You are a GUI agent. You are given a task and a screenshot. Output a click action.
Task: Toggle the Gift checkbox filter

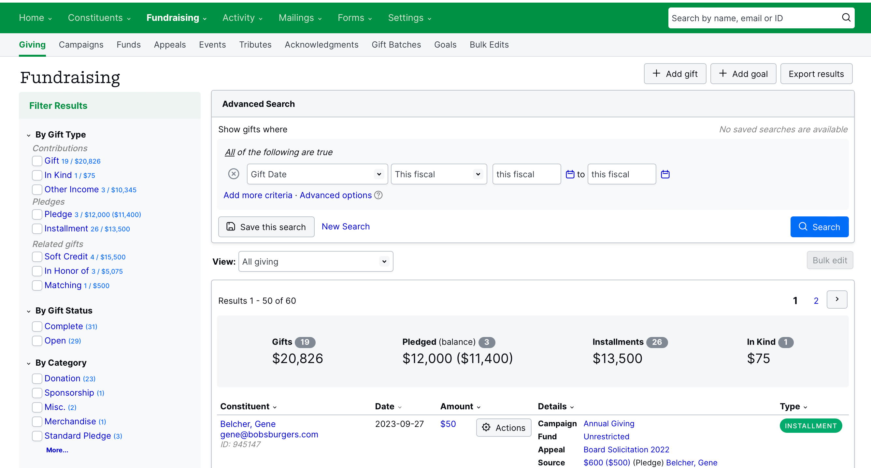37,161
